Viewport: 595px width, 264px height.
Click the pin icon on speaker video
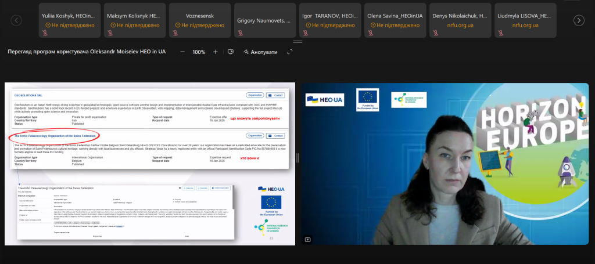(308, 239)
